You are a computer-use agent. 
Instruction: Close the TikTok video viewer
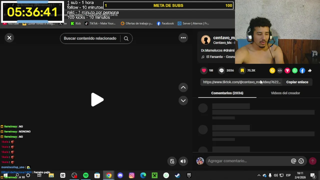point(9,38)
